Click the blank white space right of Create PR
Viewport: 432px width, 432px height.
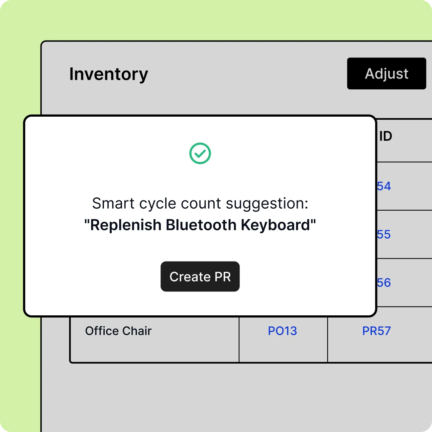coord(307,276)
